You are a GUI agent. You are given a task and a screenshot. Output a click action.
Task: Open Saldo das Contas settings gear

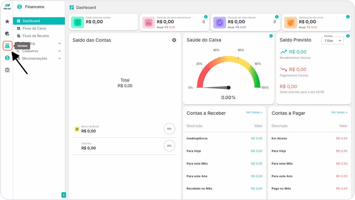174,40
